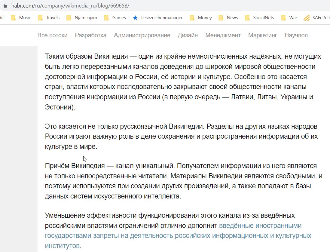Go to the Администрирование section
The image size is (330, 252).
pos(142,35)
